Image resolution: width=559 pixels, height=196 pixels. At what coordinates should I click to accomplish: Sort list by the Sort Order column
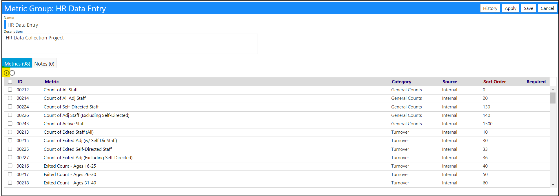pyautogui.click(x=494, y=82)
